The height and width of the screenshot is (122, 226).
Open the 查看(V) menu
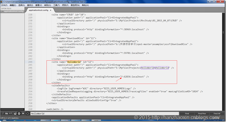(x=39, y=5)
